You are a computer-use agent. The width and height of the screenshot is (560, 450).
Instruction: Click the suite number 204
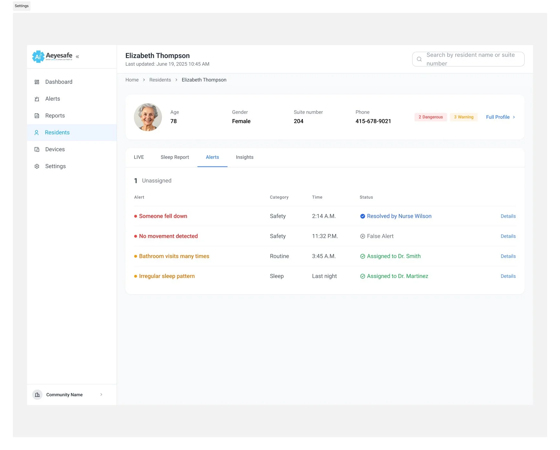coord(298,121)
